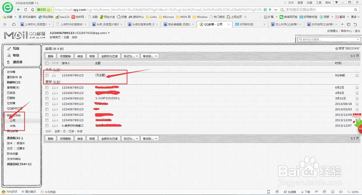Click the restore closed tab undo icon
The width and height of the screenshot is (362, 195).
tap(355, 24)
